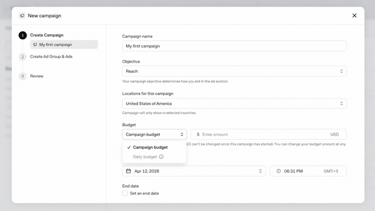Open the Objective dropdown showing Reach

pos(234,71)
